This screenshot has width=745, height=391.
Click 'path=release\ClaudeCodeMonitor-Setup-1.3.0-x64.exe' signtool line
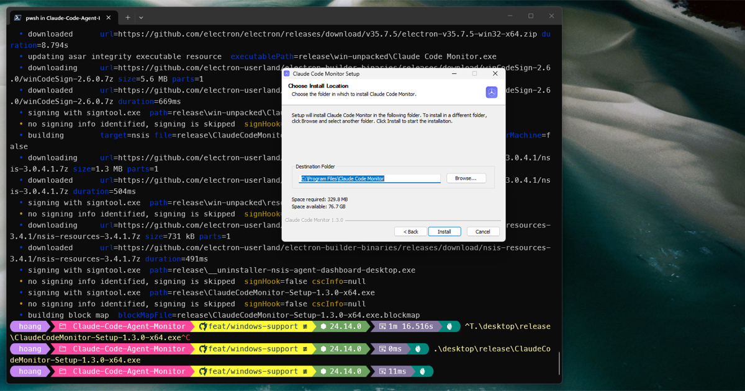coord(262,292)
